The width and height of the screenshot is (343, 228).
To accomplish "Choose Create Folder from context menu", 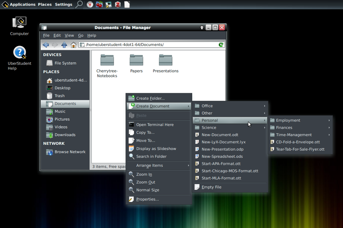I will click(x=150, y=98).
